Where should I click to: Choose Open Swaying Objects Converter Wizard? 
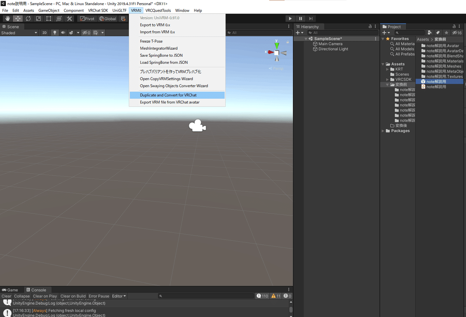[x=177, y=86]
